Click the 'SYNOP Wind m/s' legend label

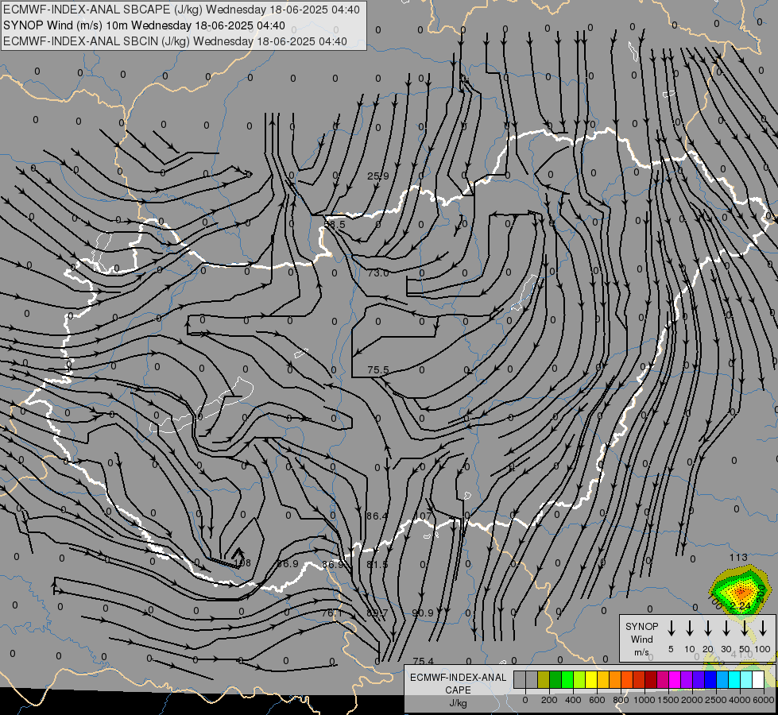pyautogui.click(x=641, y=639)
